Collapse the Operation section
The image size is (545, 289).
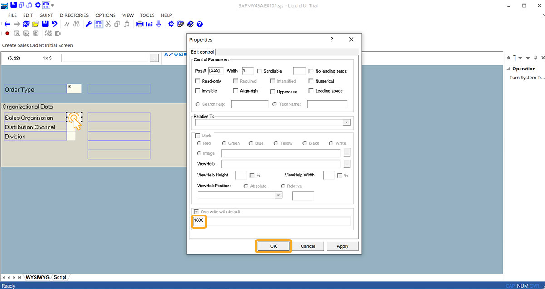coord(509,69)
